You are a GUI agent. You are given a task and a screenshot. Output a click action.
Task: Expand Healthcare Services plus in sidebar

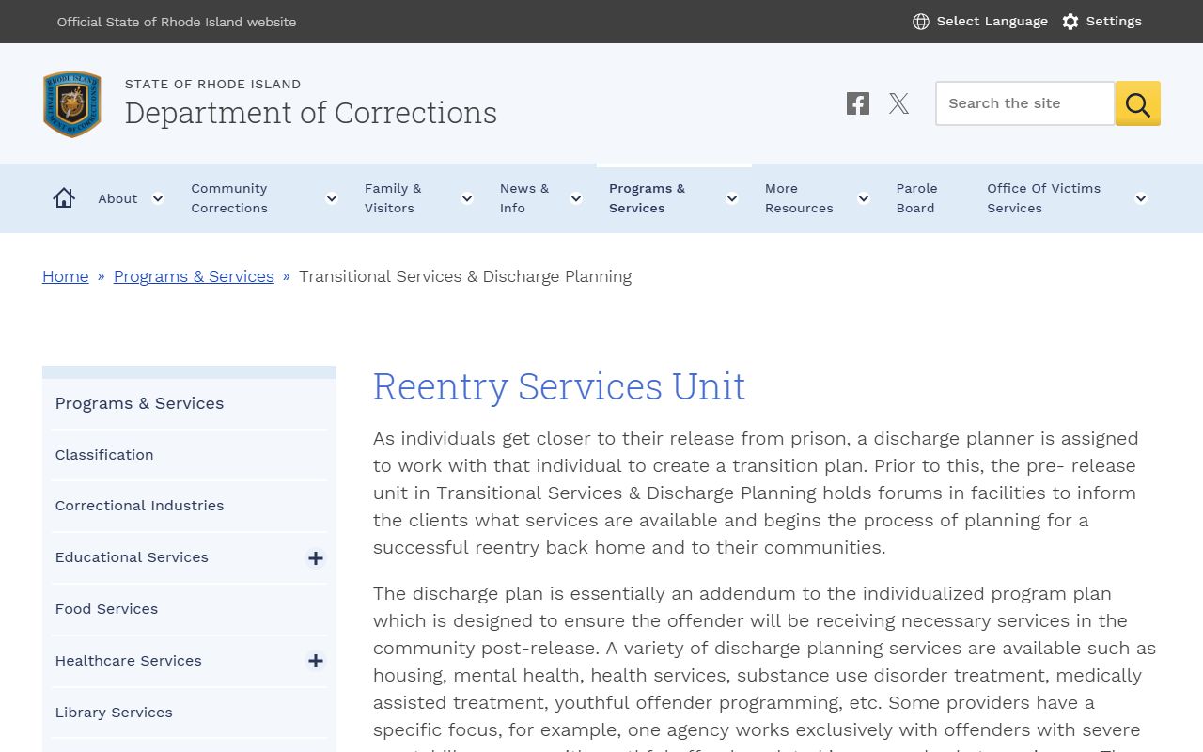[x=316, y=661]
